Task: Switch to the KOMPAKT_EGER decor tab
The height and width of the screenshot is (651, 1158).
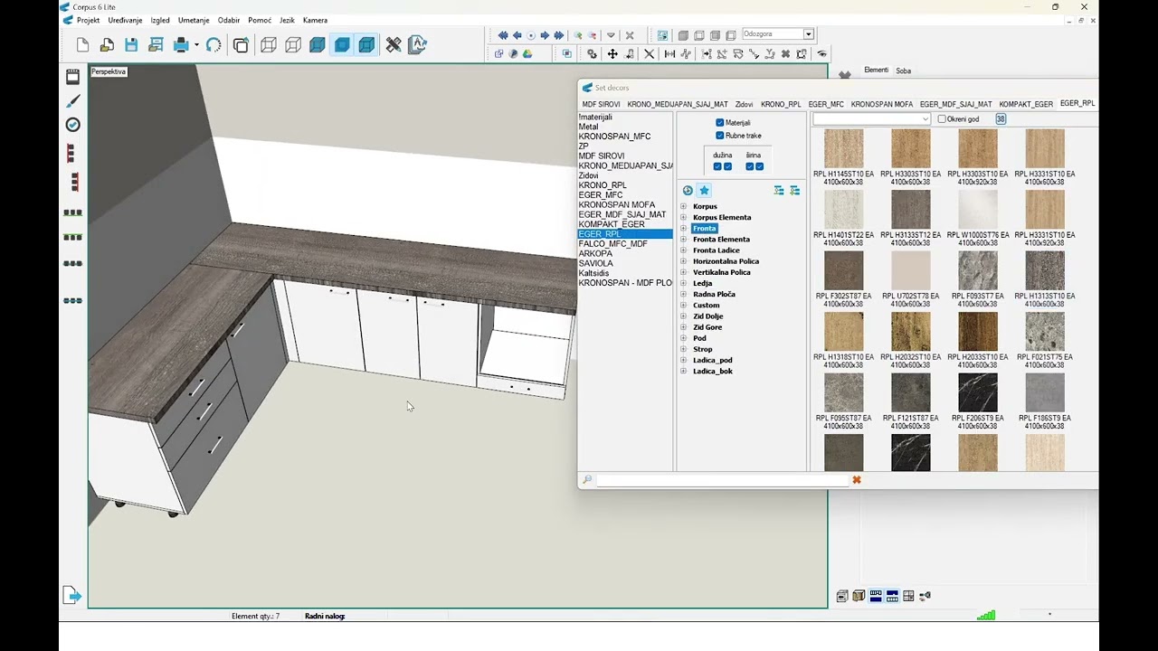Action: tap(1026, 105)
